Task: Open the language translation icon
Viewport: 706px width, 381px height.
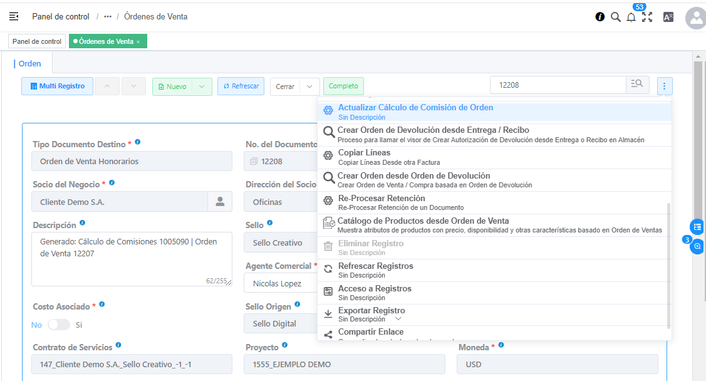Action: click(668, 17)
